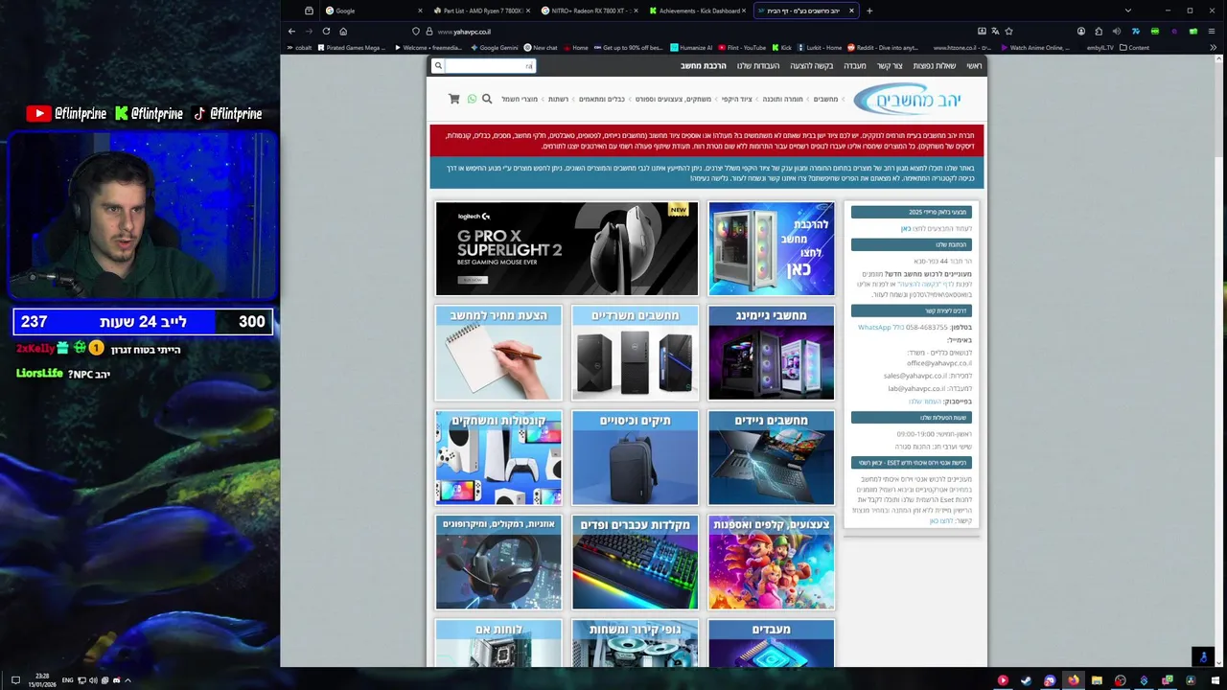Click the browser back arrow
The width and height of the screenshot is (1227, 690).
[291, 32]
